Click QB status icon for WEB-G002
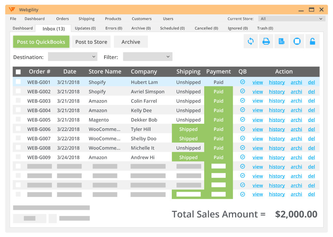 click(x=243, y=91)
